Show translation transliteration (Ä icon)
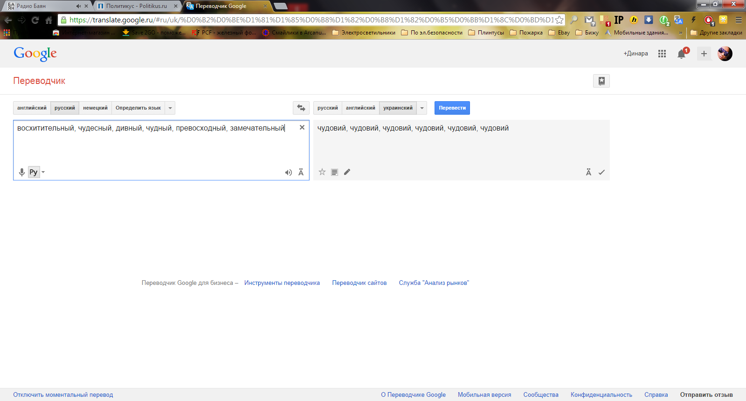Screen dimensions: 746x401 tap(588, 172)
